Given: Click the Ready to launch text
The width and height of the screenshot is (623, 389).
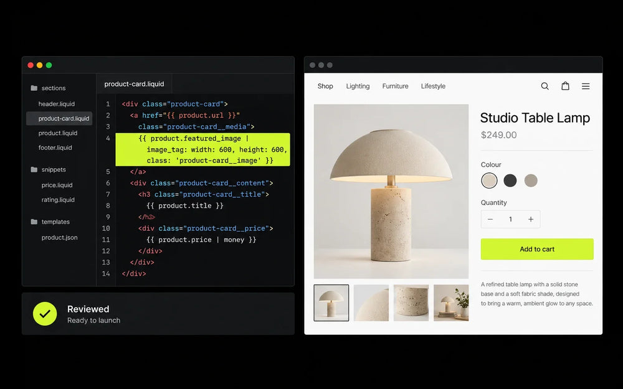Looking at the screenshot, I should pos(94,321).
